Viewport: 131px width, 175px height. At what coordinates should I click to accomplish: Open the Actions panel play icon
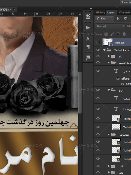88,28
